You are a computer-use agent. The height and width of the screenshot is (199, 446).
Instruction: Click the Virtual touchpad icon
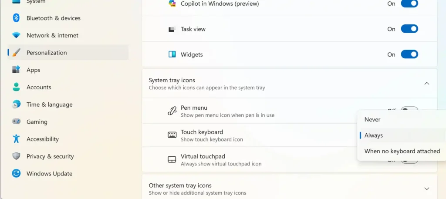click(172, 159)
